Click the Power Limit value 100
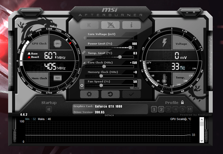223x154 pixels. 134,44
